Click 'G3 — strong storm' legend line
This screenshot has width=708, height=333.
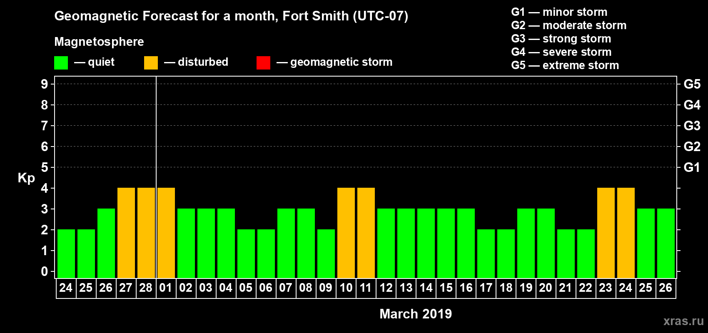pos(561,39)
